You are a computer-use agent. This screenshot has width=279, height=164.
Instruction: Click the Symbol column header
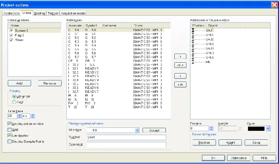click(x=92, y=26)
